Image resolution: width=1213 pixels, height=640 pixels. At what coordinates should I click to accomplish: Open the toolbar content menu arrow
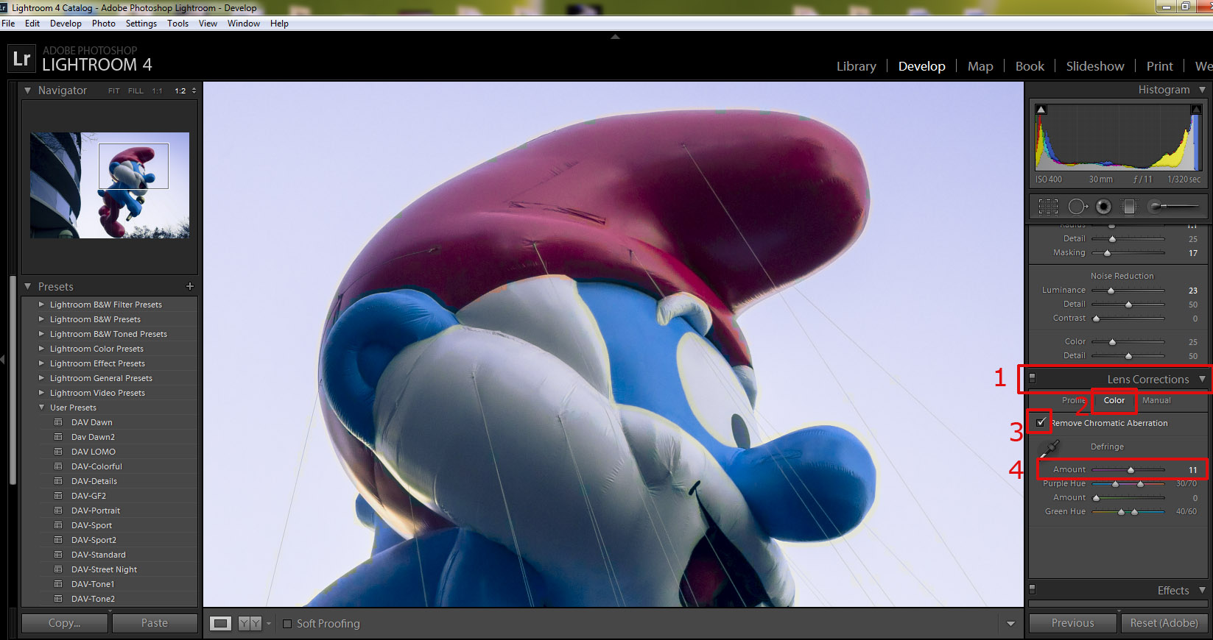click(1010, 624)
